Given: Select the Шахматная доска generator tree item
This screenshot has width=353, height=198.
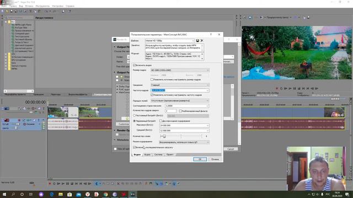Looking at the screenshot, I should pyautogui.click(x=23, y=48).
